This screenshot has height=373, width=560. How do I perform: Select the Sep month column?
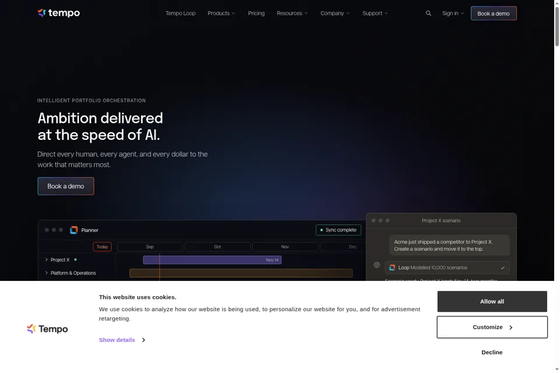click(150, 247)
